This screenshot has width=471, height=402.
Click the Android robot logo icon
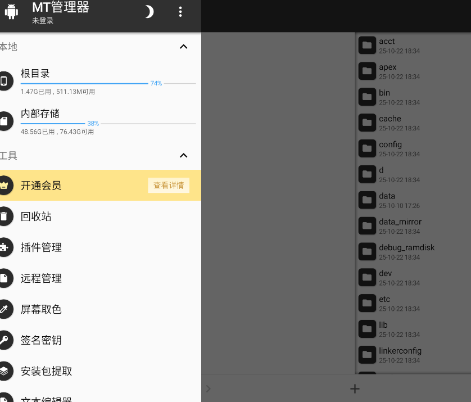point(11,12)
